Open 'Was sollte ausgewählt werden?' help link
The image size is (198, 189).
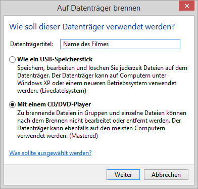[51, 153]
